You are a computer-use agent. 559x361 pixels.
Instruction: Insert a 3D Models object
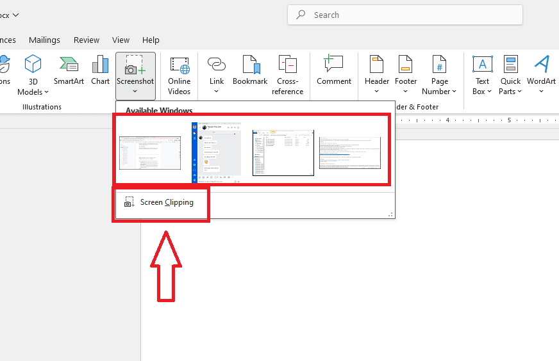coord(33,75)
